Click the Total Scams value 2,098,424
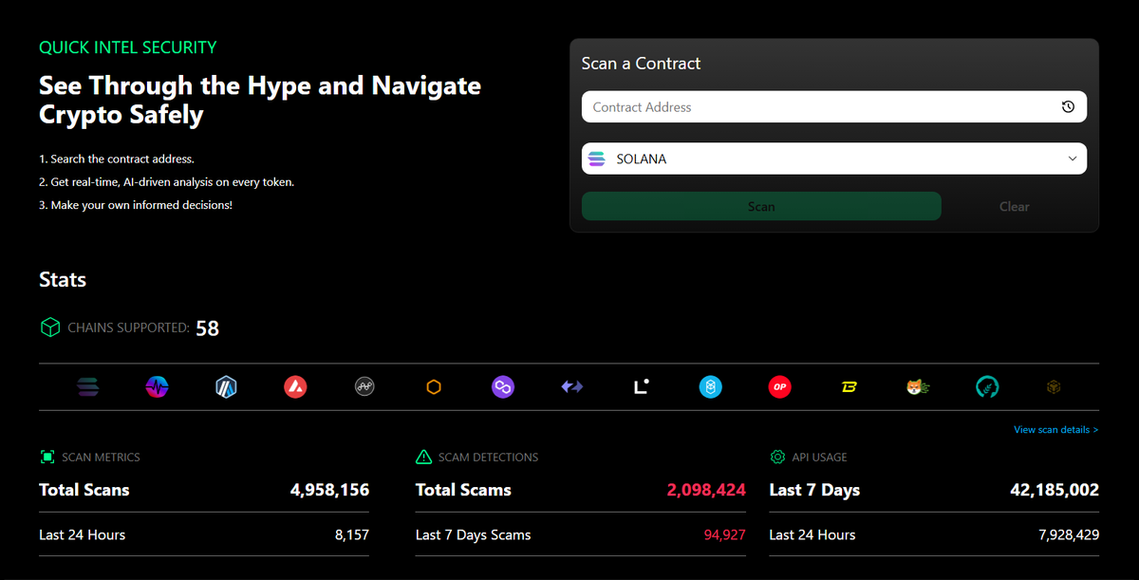 (x=706, y=491)
